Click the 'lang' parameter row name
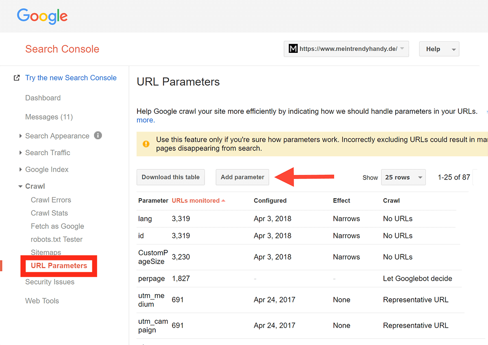 point(145,219)
